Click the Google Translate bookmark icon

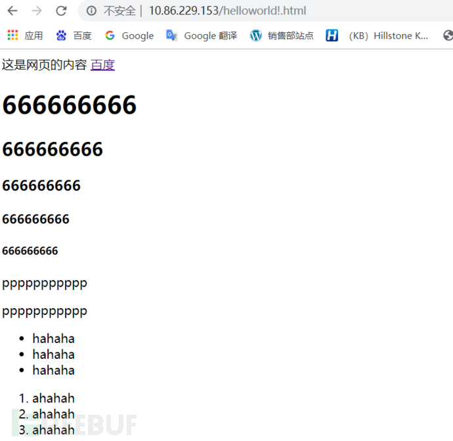(171, 35)
